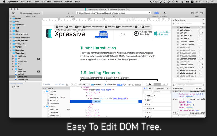Switch to the code tag tab in snippets panel
Viewport: 217px width, 136px height.
pos(157,84)
